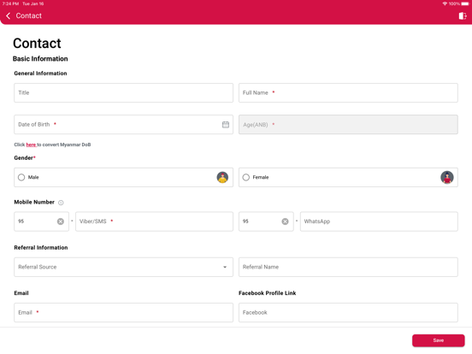Viewport: 472px width, 354px height.
Task: Focus the WhatsApp number field
Action: pos(379,221)
